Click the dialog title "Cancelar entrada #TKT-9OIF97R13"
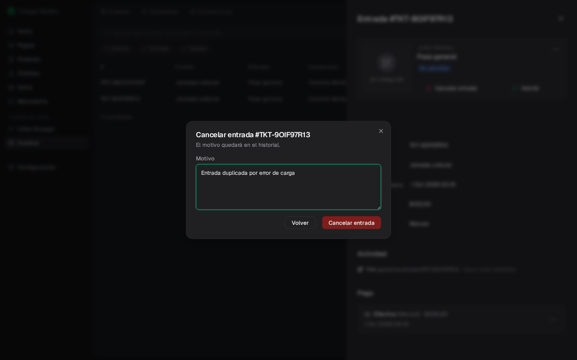Viewport: 577px width, 360px height. [253, 135]
